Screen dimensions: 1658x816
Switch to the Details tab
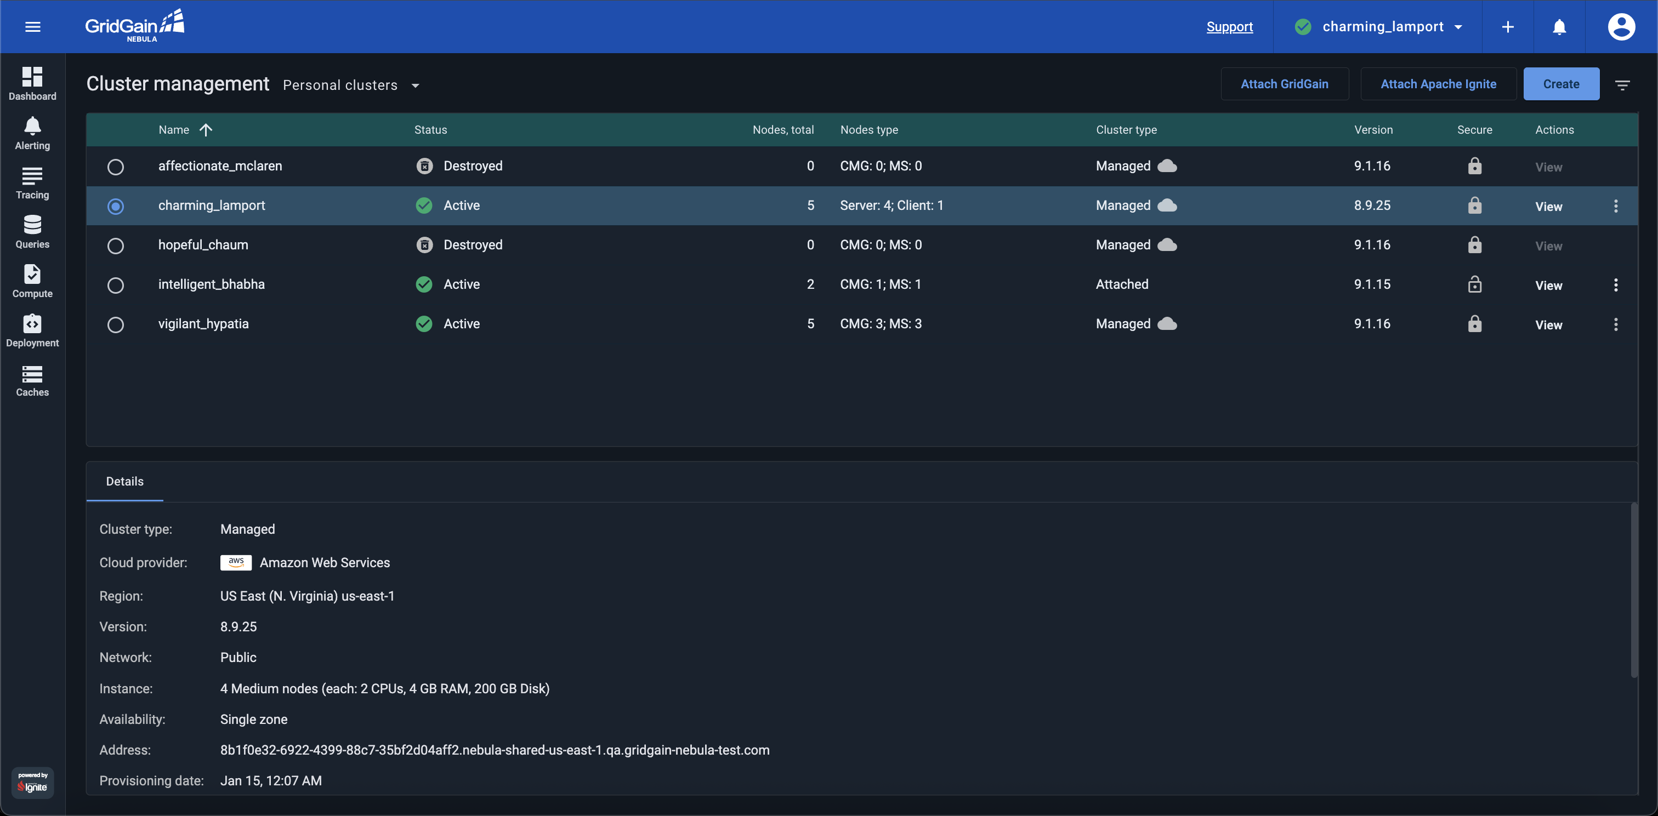(x=124, y=481)
